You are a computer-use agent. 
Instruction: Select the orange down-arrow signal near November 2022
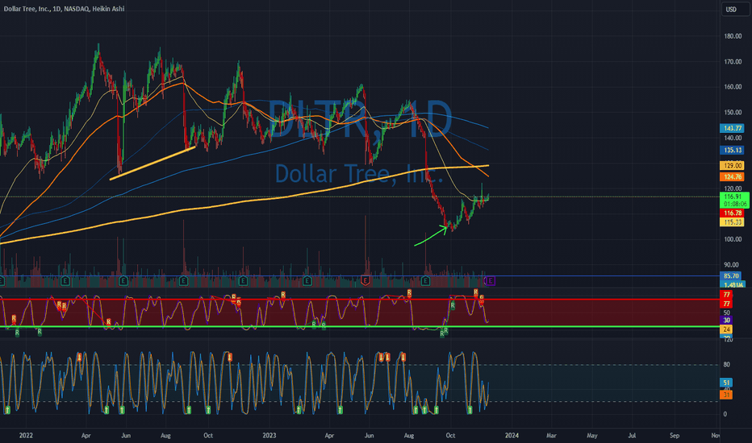click(x=230, y=357)
